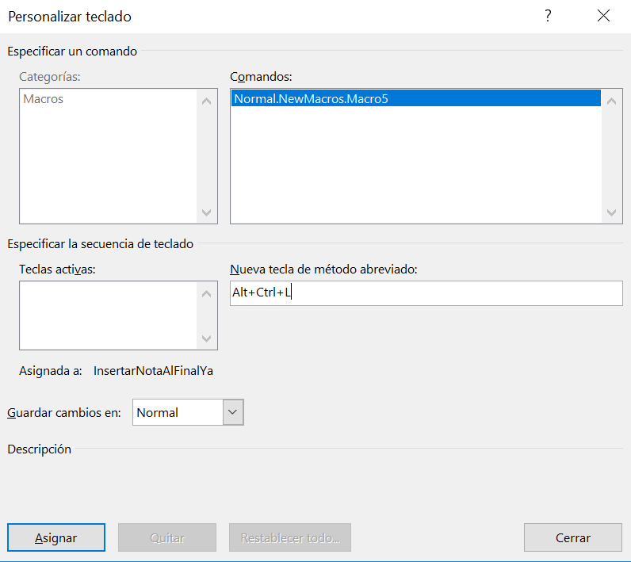Click the InsertarNotaAlFinalYa assigned text
The height and width of the screenshot is (562, 631).
tap(153, 370)
